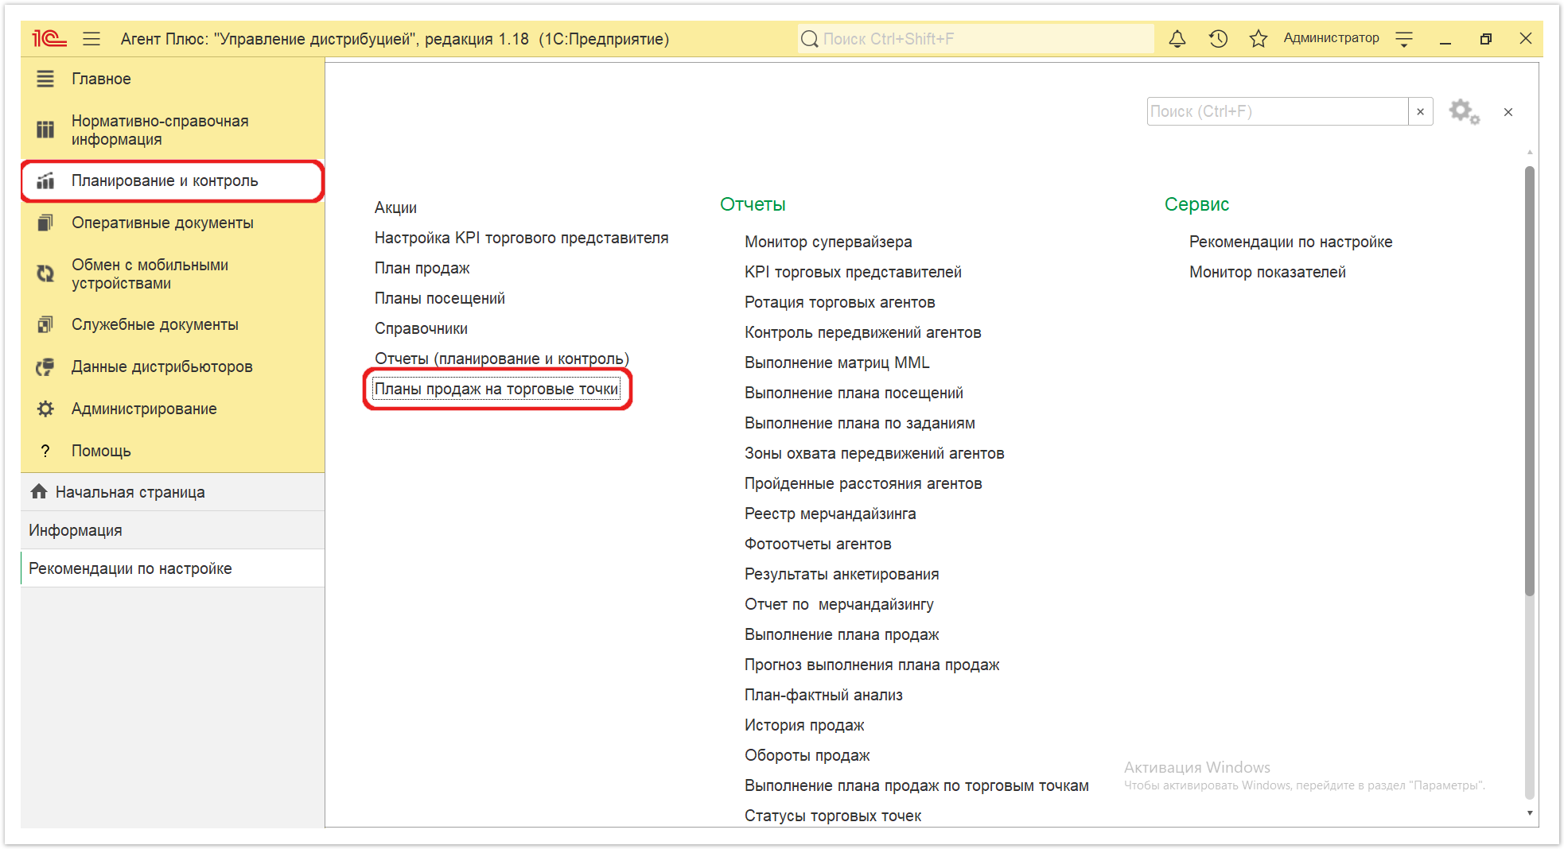Open the Справочники link
This screenshot has width=1564, height=849.
click(x=421, y=328)
